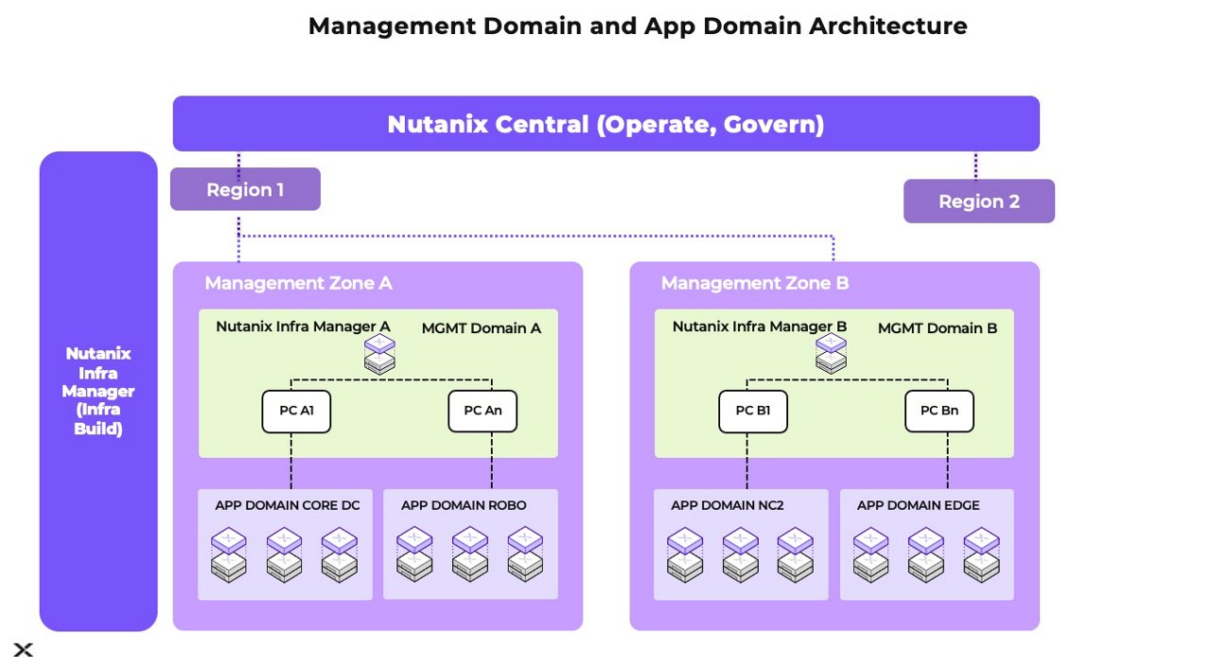Click the PC An node
This screenshot has height=669, width=1211.
pyautogui.click(x=483, y=411)
